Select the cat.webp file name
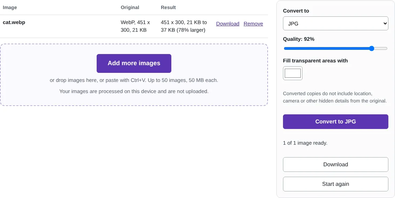This screenshot has height=198, width=395. tap(14, 22)
